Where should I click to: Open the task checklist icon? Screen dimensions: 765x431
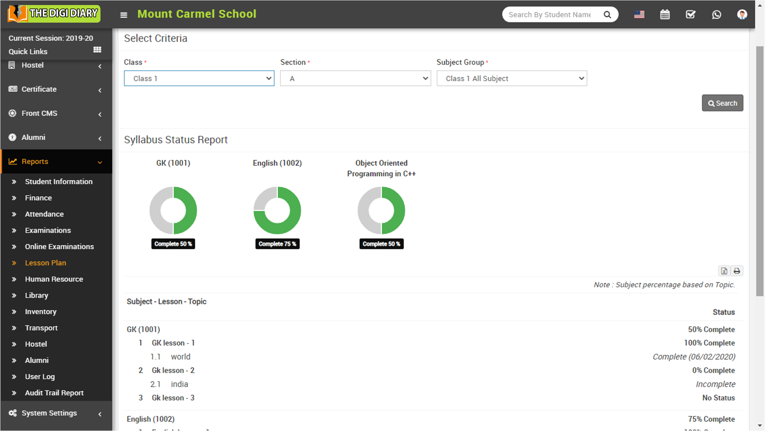pyautogui.click(x=690, y=15)
